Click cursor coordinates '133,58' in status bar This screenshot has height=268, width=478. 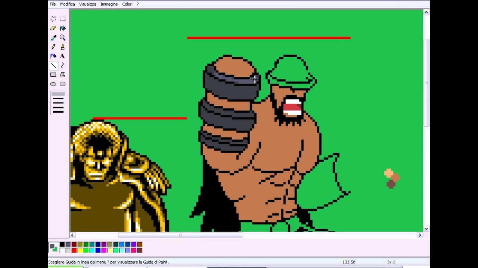click(349, 262)
